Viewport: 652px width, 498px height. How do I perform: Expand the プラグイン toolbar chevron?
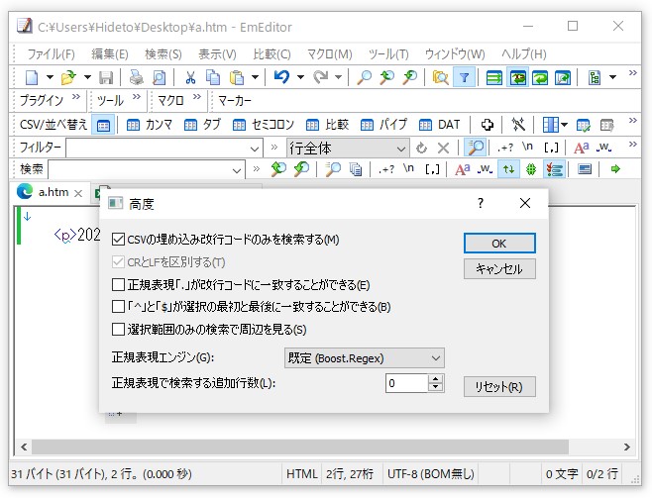75,97
